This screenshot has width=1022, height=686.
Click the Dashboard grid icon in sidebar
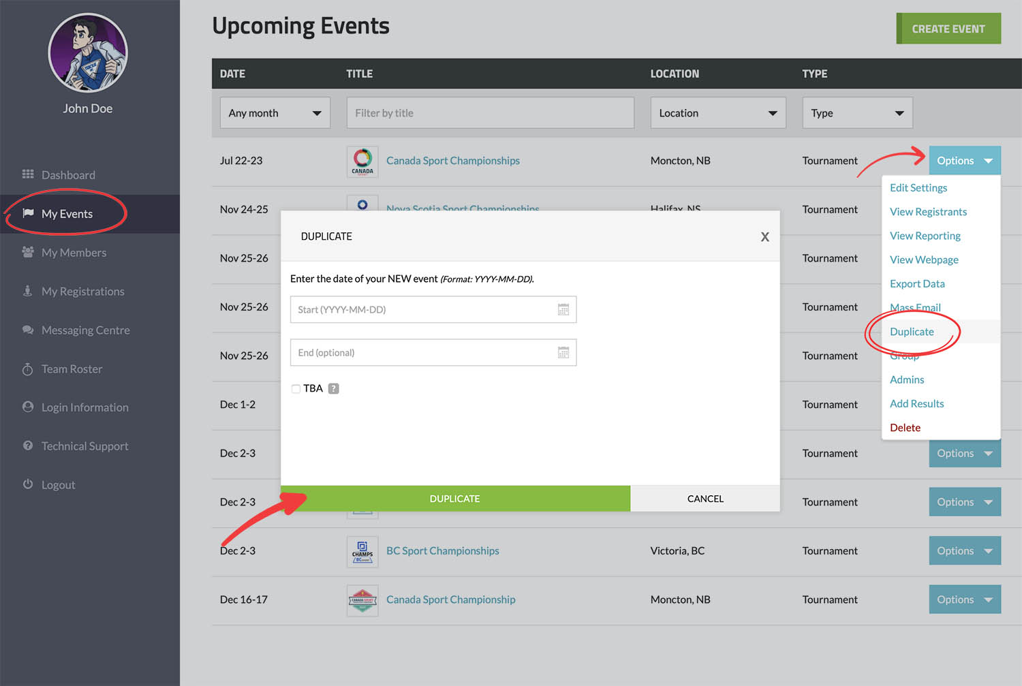(28, 174)
